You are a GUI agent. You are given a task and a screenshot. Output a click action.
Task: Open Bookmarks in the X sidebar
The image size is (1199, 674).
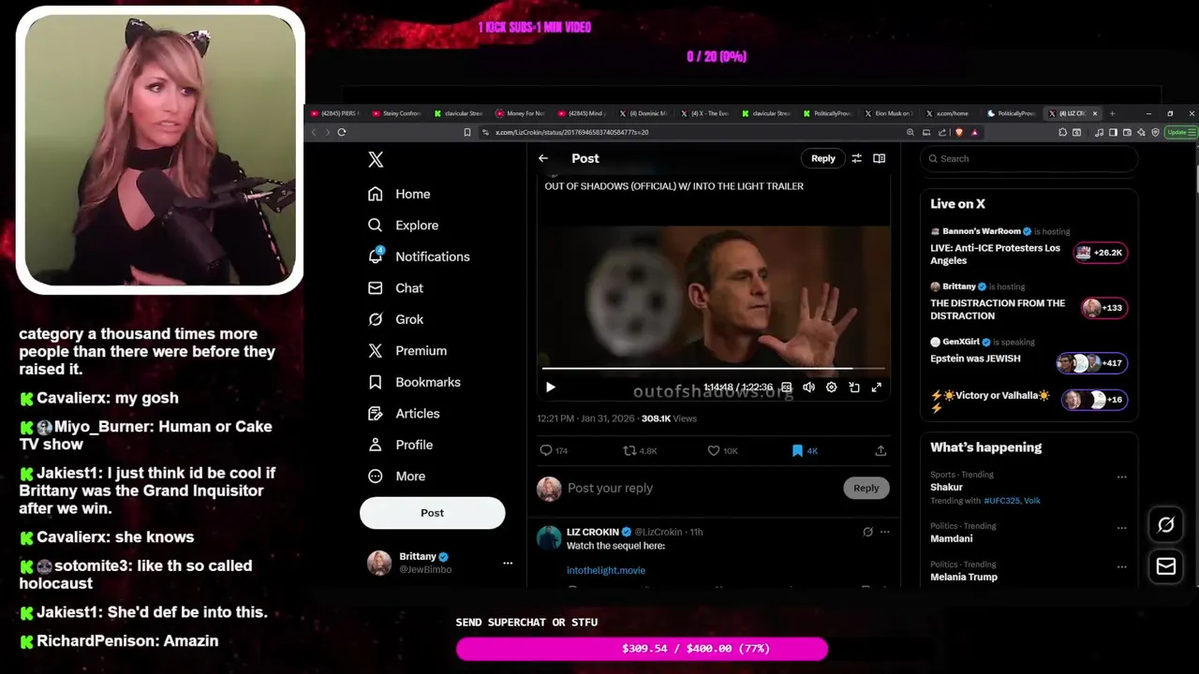pos(414,382)
